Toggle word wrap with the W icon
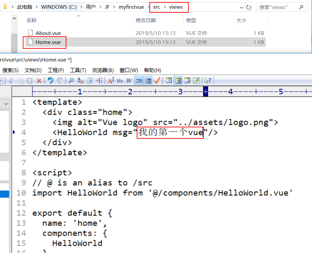The image size is (312, 253). pyautogui.click(x=129, y=81)
